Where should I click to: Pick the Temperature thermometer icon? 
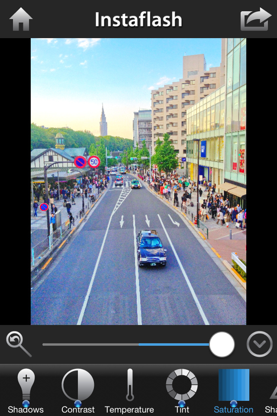point(129,384)
